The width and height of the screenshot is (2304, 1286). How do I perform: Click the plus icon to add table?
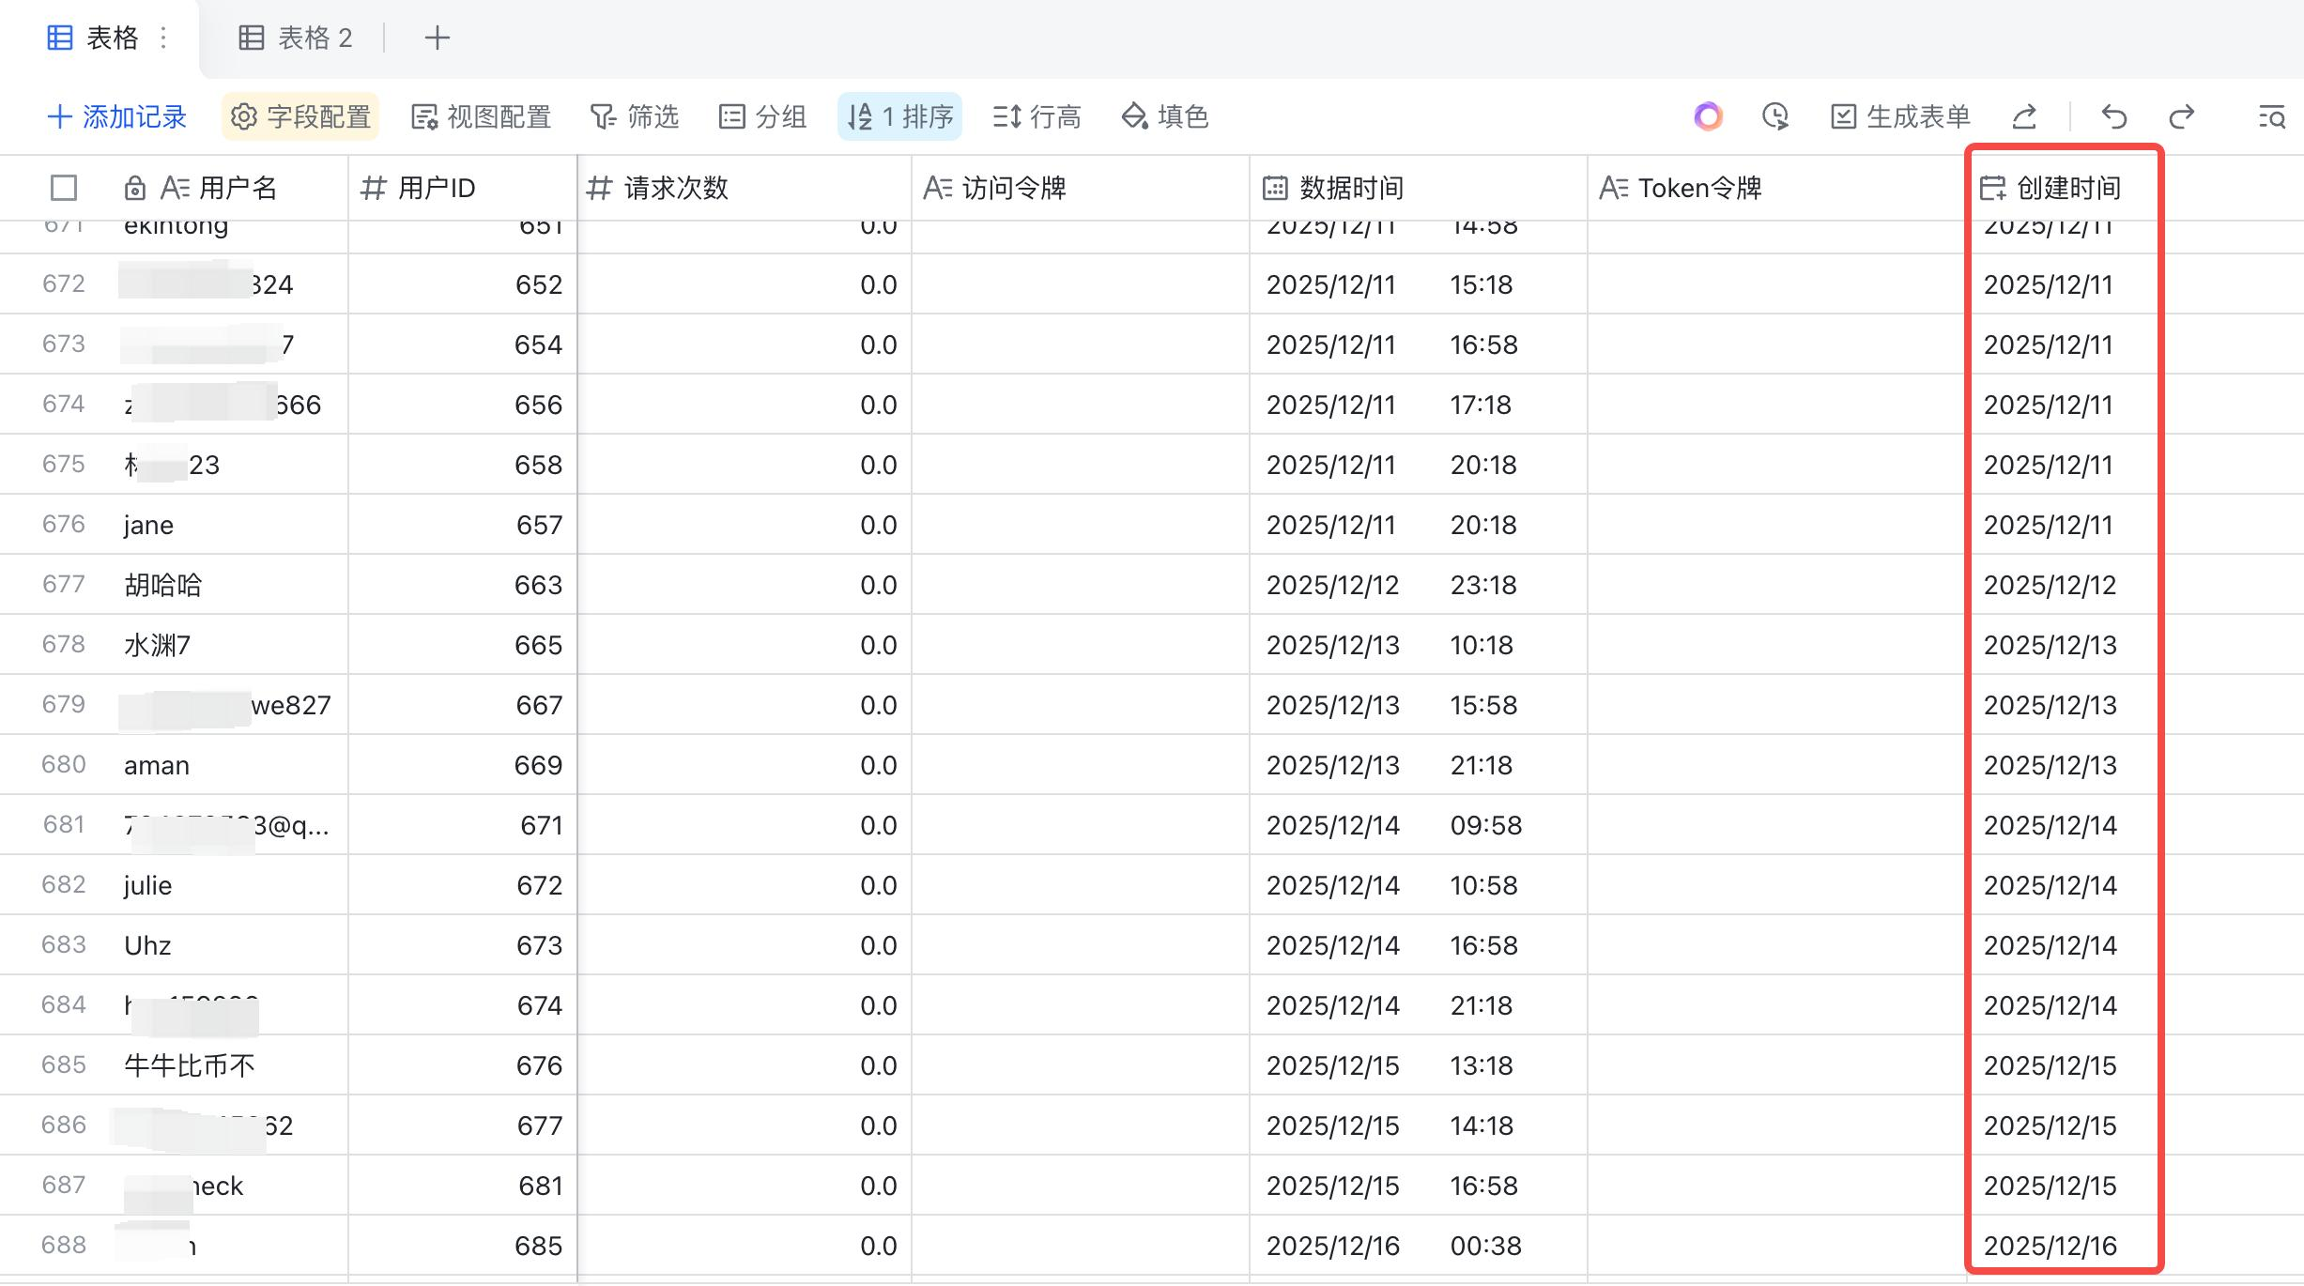click(437, 38)
